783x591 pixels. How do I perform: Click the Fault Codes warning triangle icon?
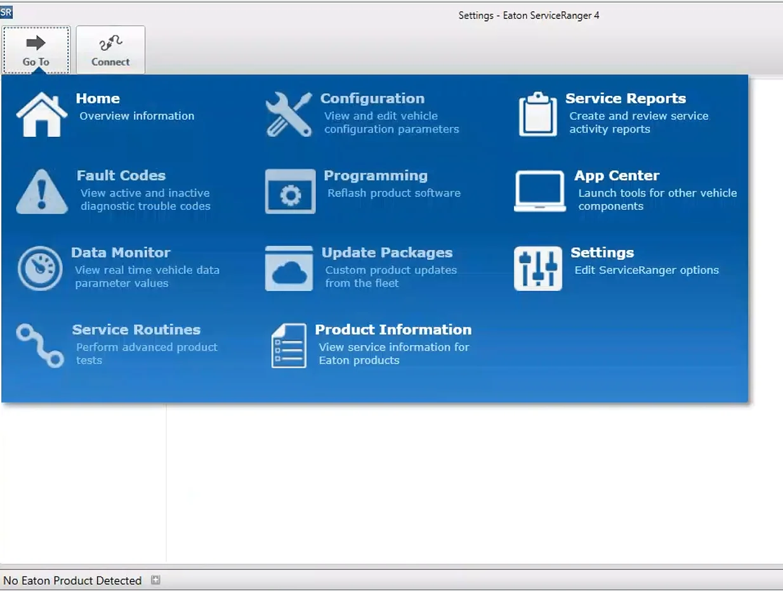(x=41, y=192)
